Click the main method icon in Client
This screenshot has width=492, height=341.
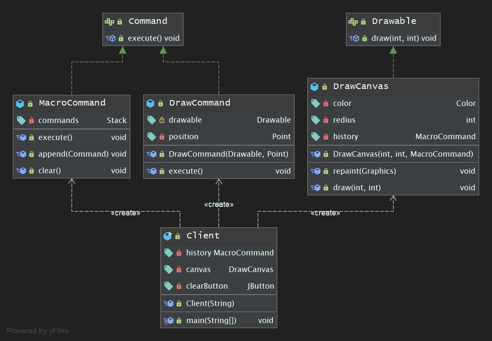click(x=168, y=321)
